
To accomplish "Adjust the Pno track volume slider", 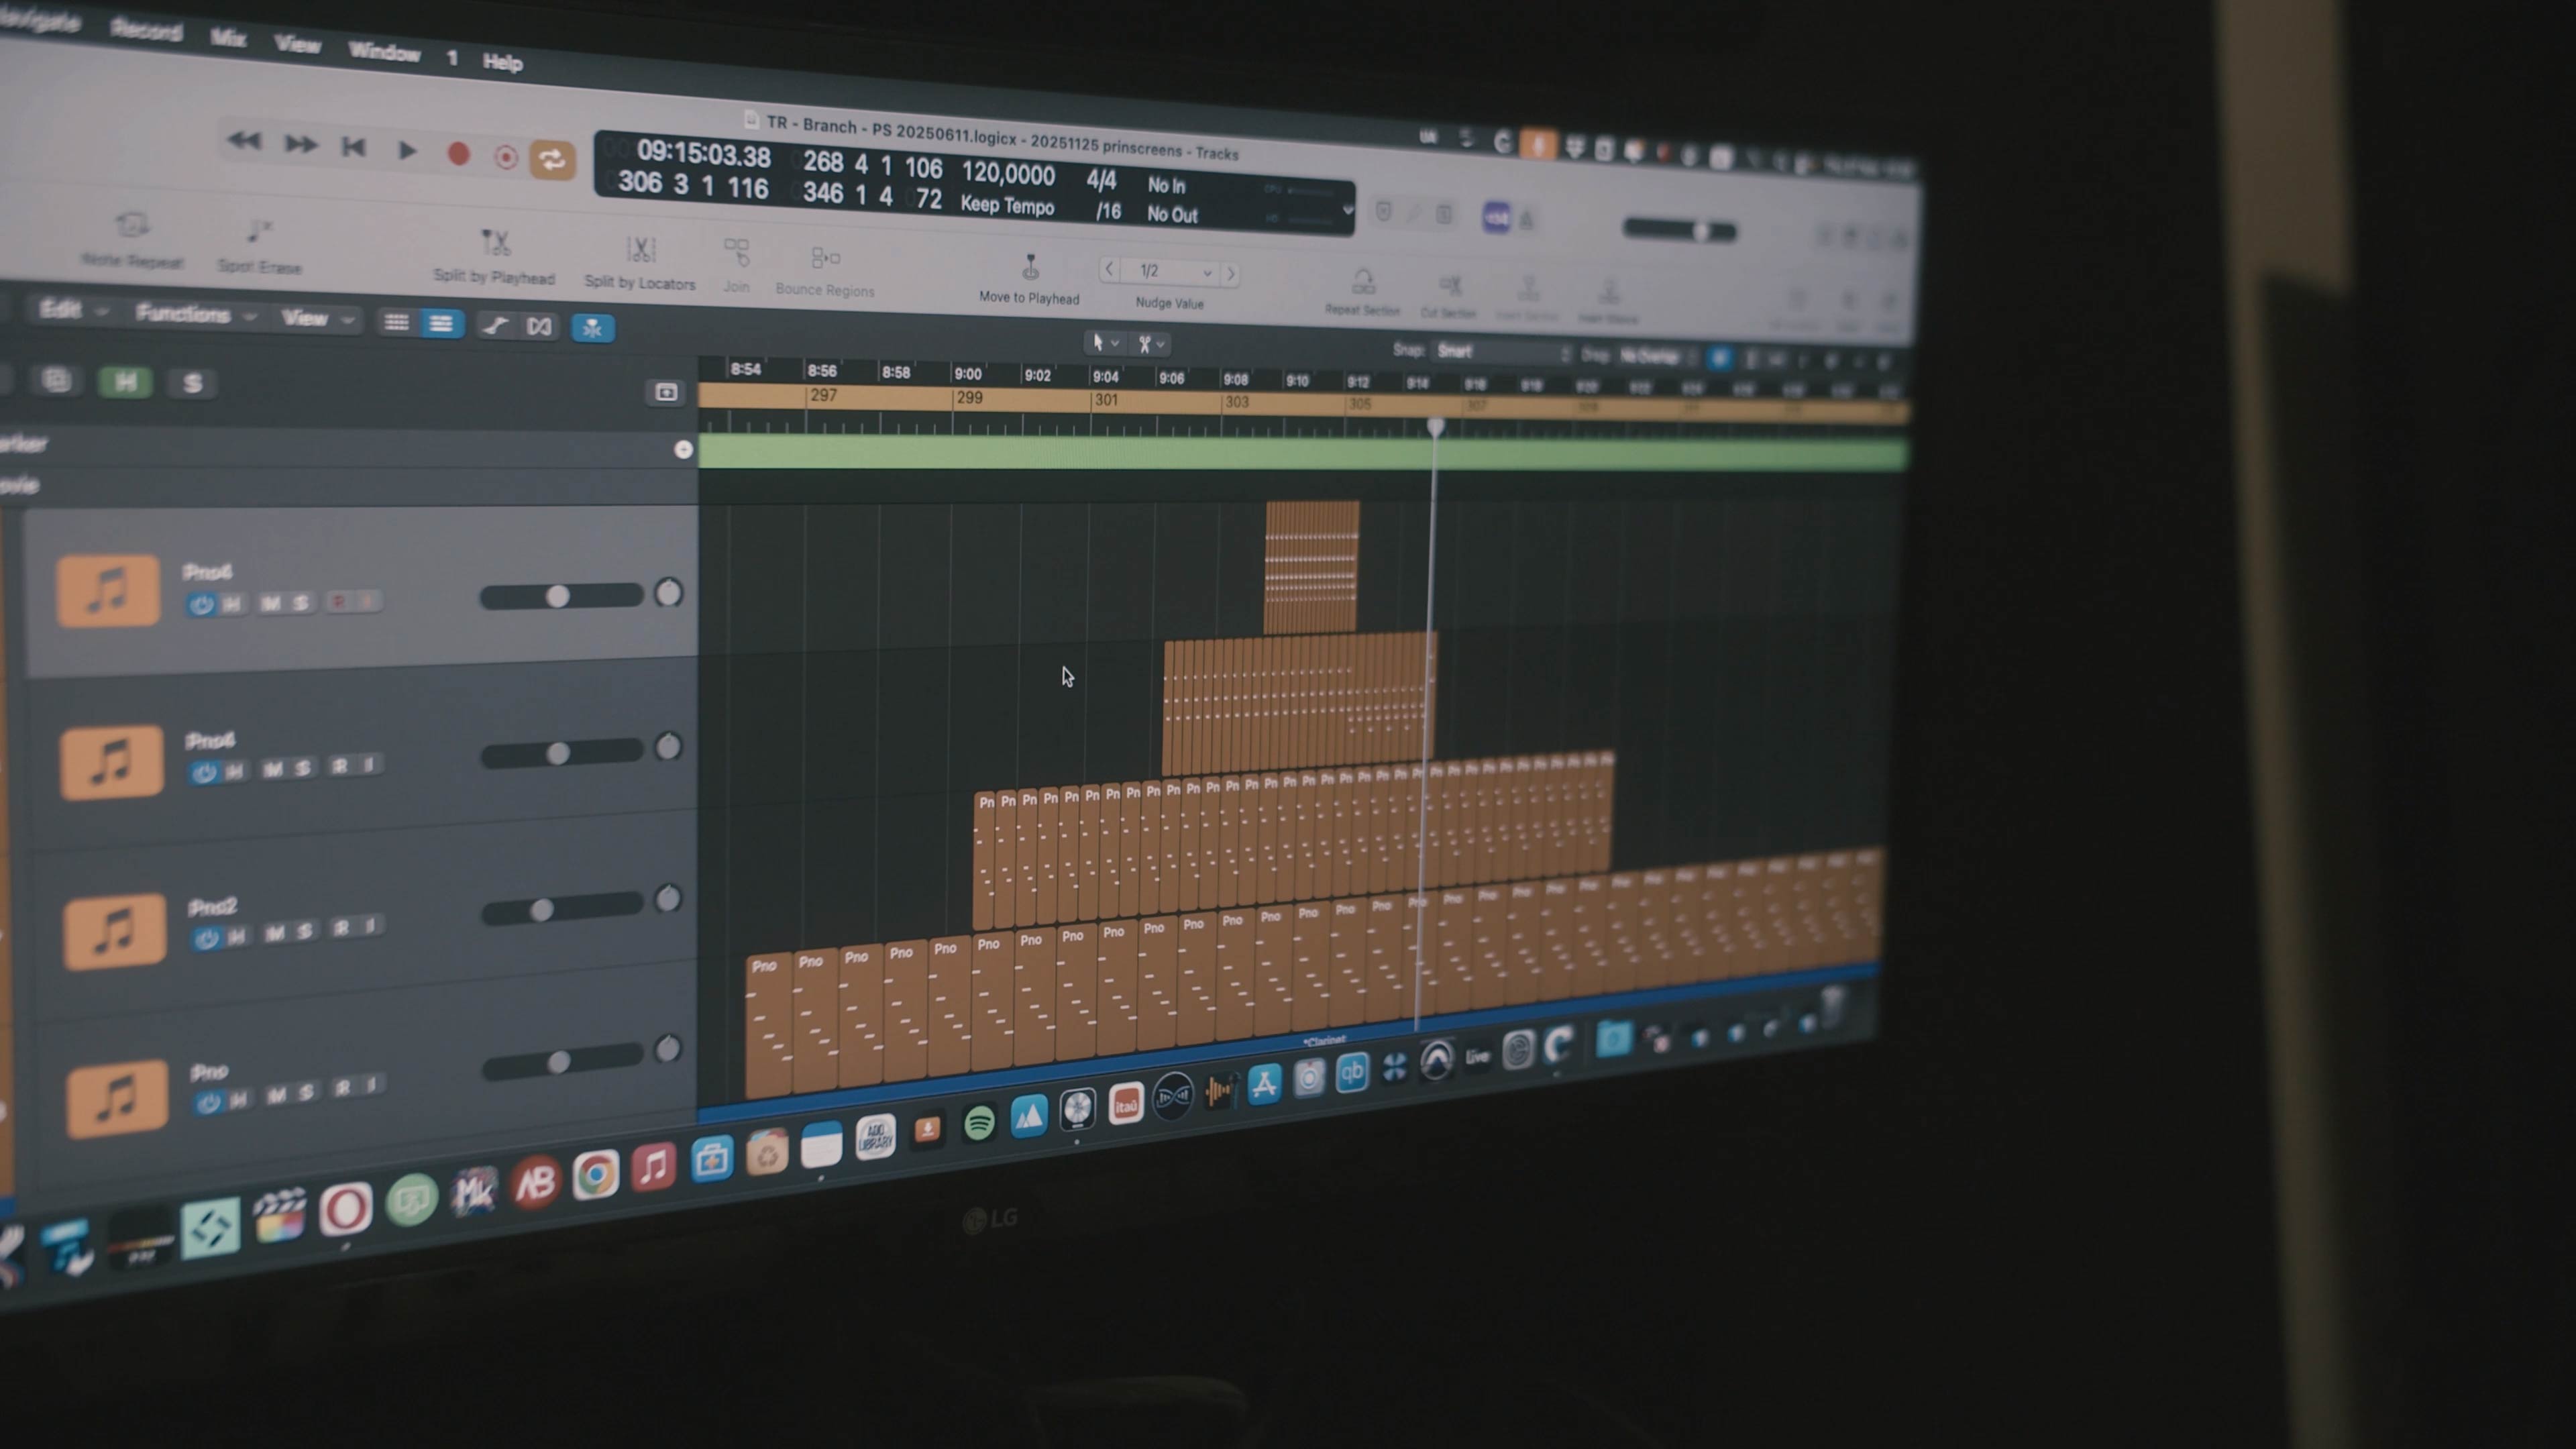I will point(559,1062).
